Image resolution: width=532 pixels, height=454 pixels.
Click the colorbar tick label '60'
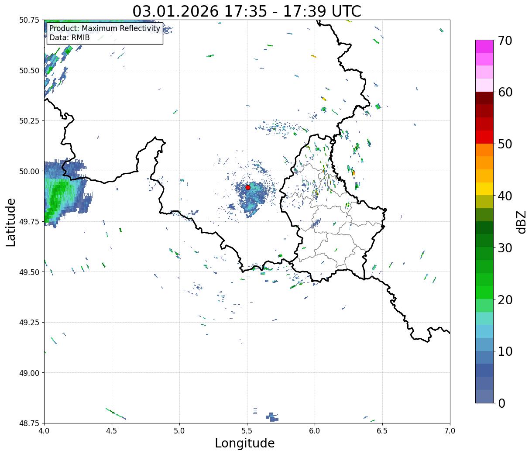point(505,92)
